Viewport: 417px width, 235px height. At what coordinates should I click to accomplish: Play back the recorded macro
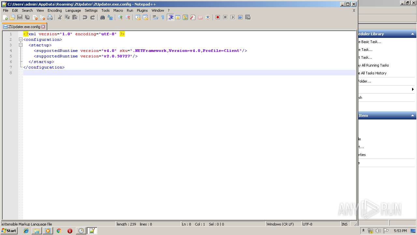pyautogui.click(x=233, y=17)
